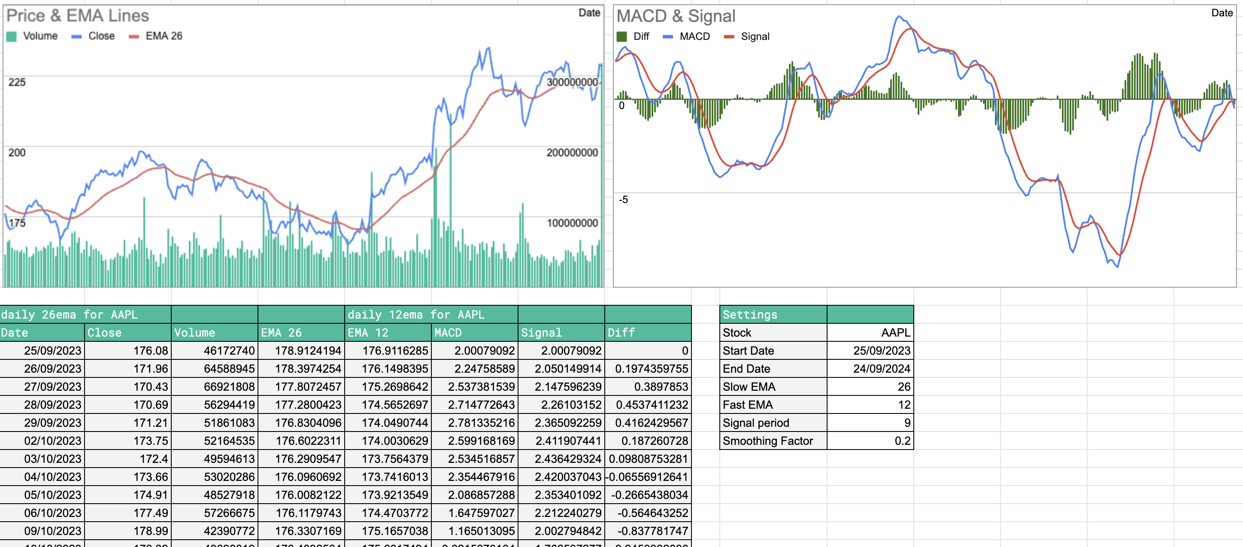The width and height of the screenshot is (1243, 547).
Task: Click MACD cell 2.24758589
Action: (x=474, y=369)
